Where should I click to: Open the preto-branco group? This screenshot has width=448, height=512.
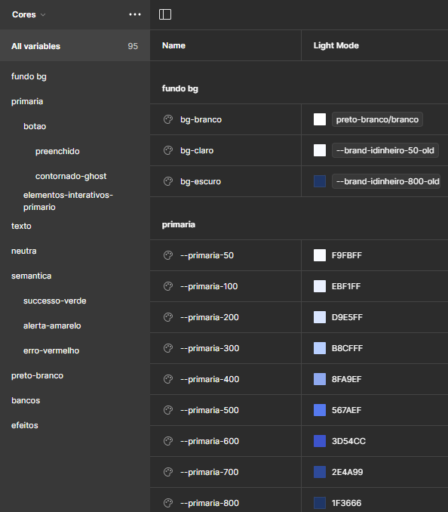[37, 375]
